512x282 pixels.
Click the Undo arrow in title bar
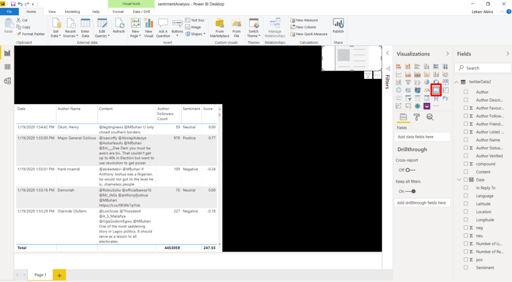pyautogui.click(x=20, y=4)
